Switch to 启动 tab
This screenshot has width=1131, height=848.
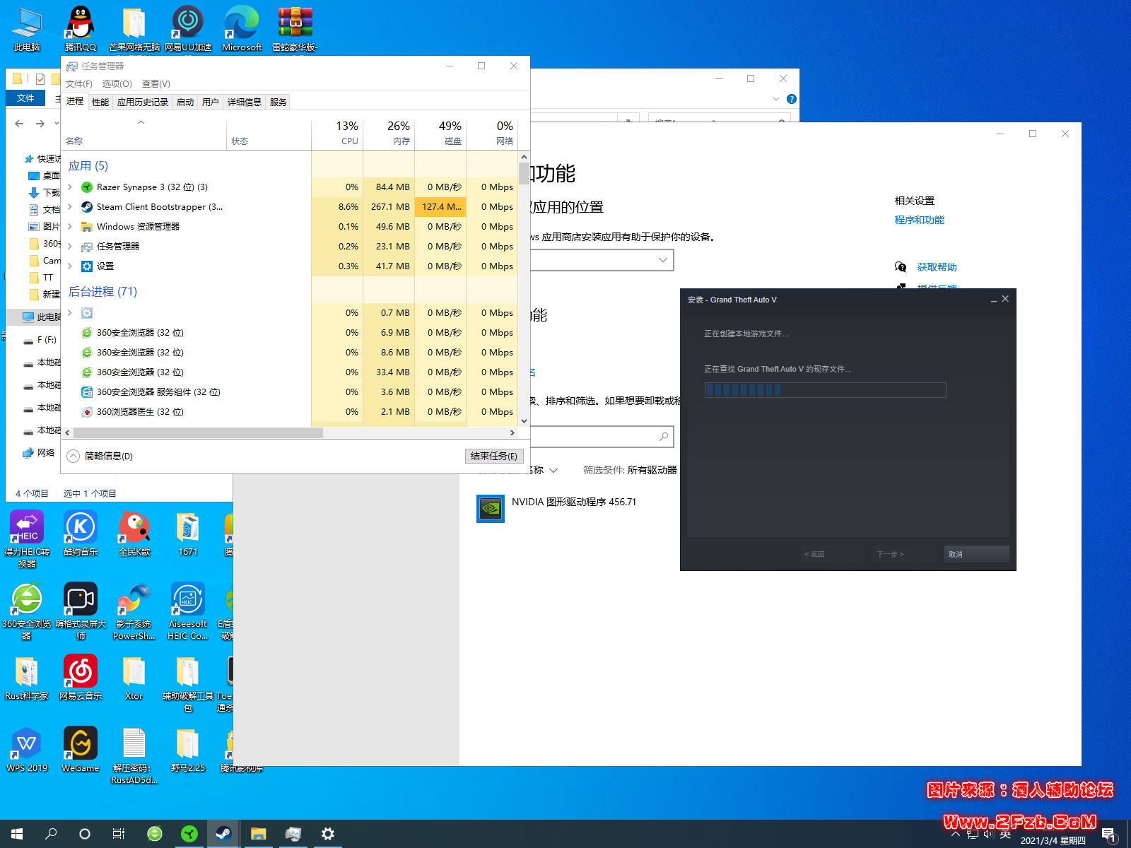185,102
